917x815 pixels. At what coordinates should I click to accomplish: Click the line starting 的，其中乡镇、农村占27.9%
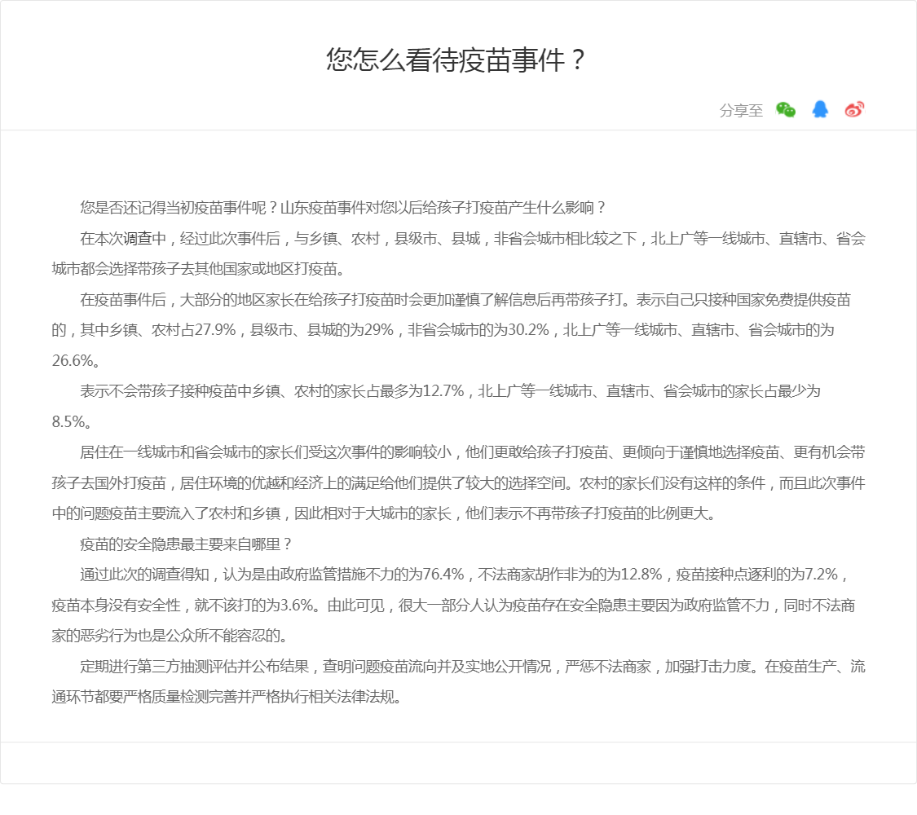pos(443,330)
